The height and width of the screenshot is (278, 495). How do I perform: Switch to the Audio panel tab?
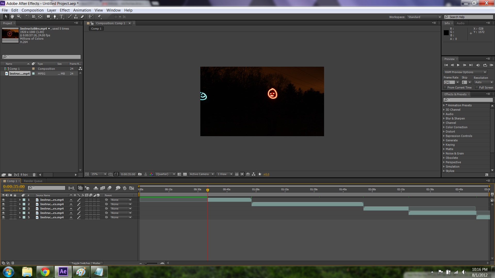pyautogui.click(x=460, y=23)
